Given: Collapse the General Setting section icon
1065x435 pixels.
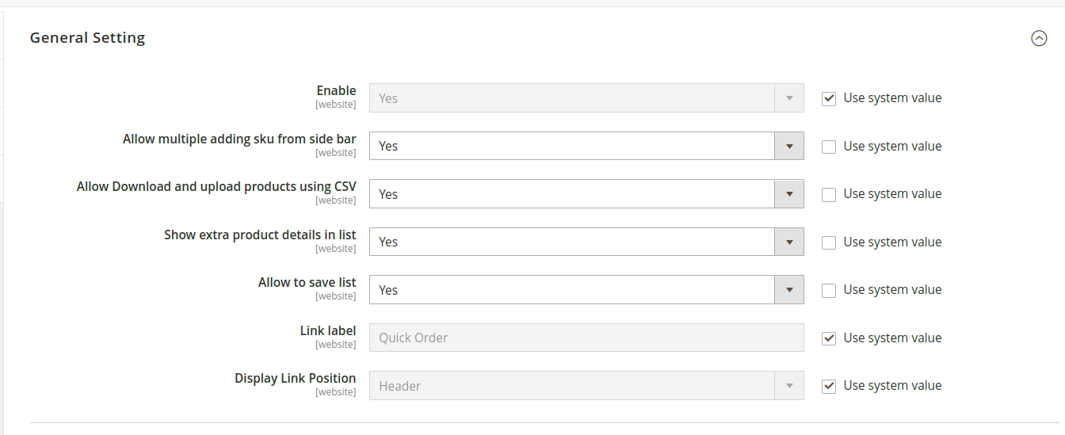Looking at the screenshot, I should pos(1038,38).
